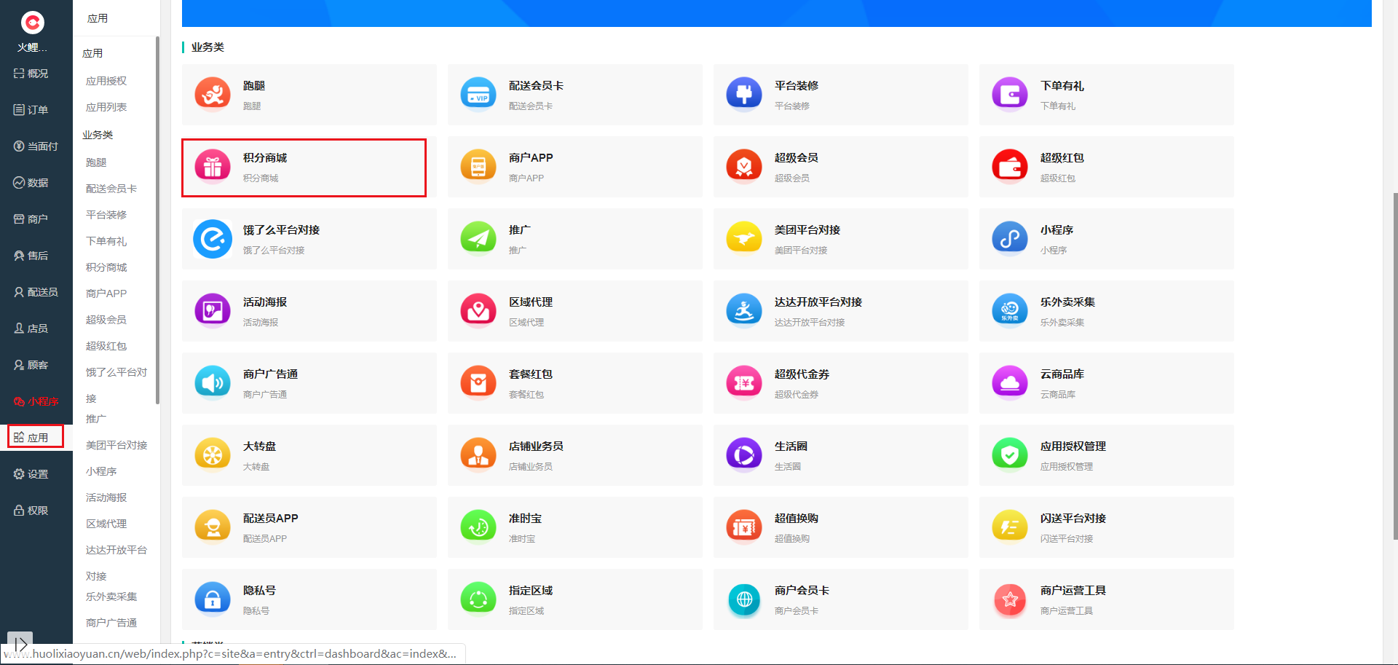Open 应用列表 in the submenu
This screenshot has height=665, width=1398.
coord(106,107)
